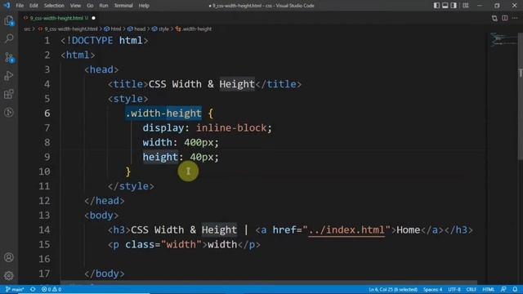Click line number 9 in the gutter
Screen dimensions: 523x294
[x=47, y=157]
